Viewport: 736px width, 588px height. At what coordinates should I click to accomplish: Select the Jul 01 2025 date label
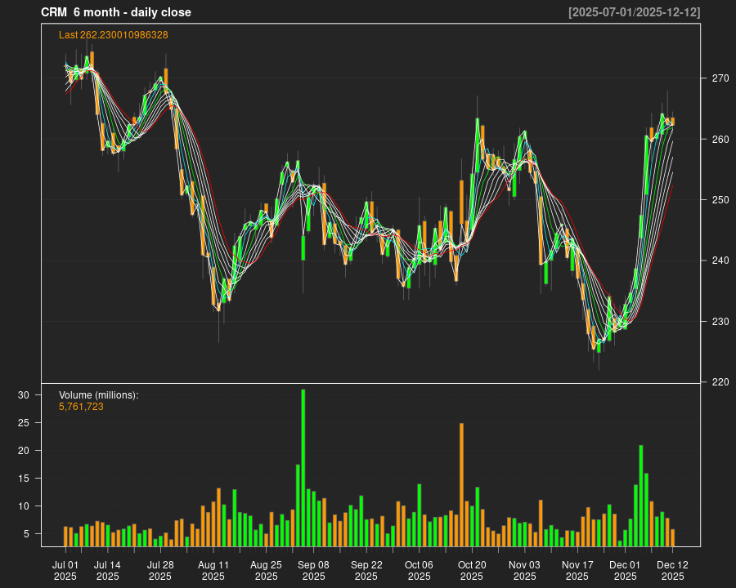[65, 570]
